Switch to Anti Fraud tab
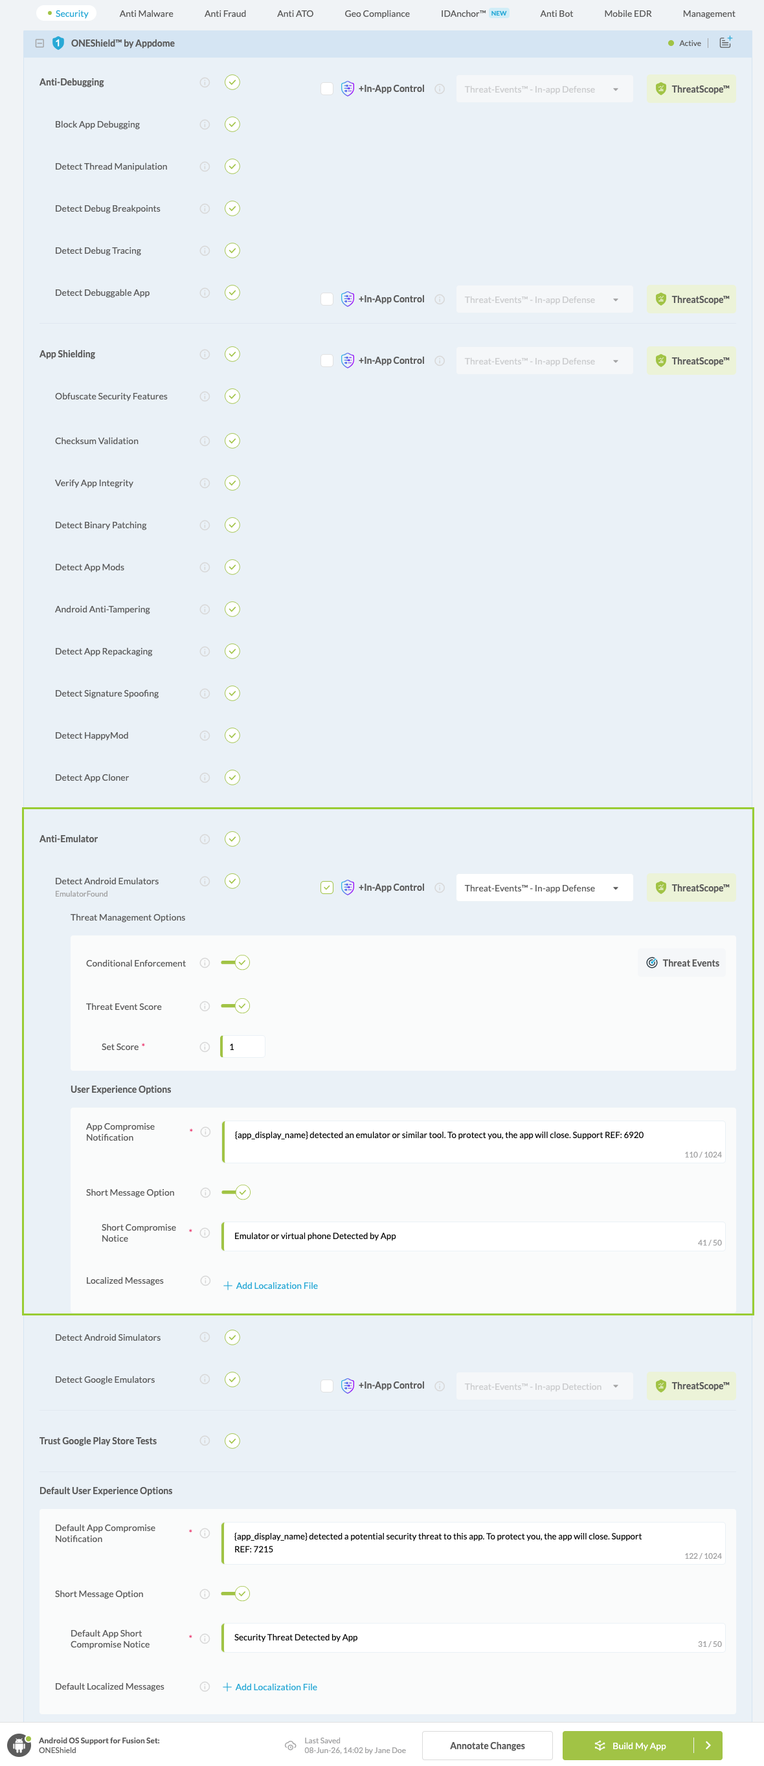Screen dimensions: 764x1766 [225, 14]
